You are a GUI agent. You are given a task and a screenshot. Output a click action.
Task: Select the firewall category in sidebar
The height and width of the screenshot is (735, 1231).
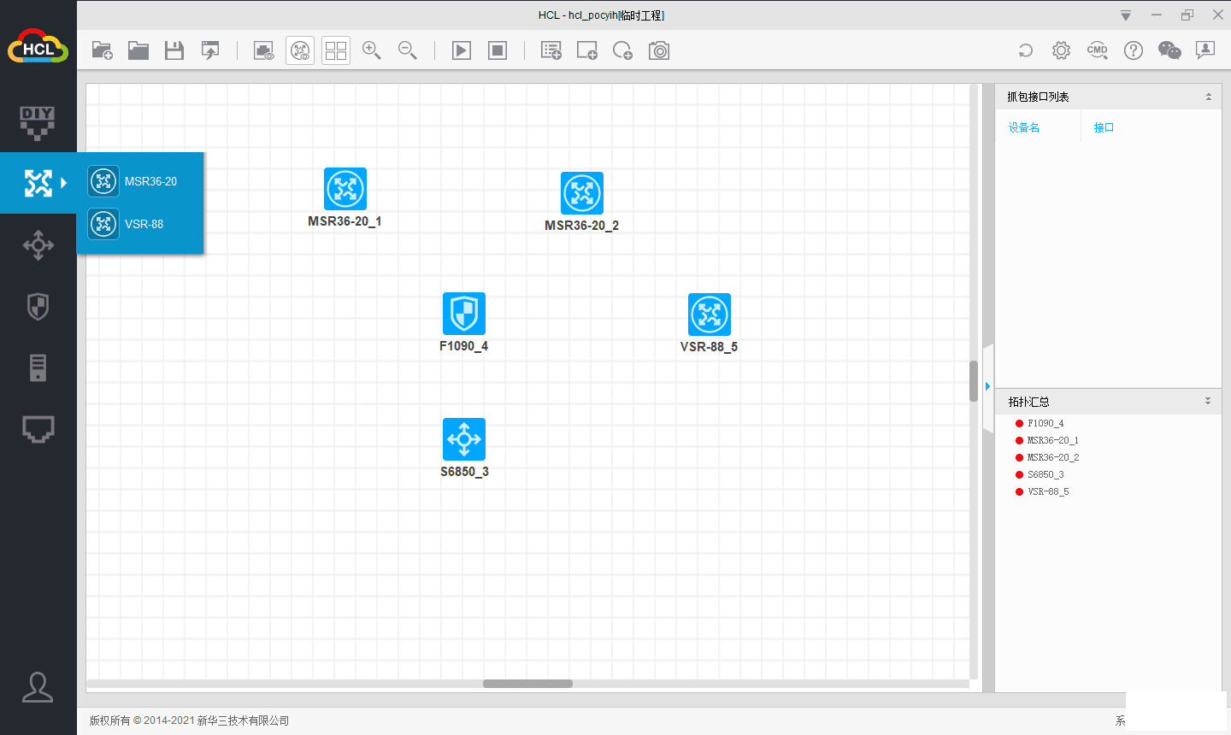click(x=38, y=306)
